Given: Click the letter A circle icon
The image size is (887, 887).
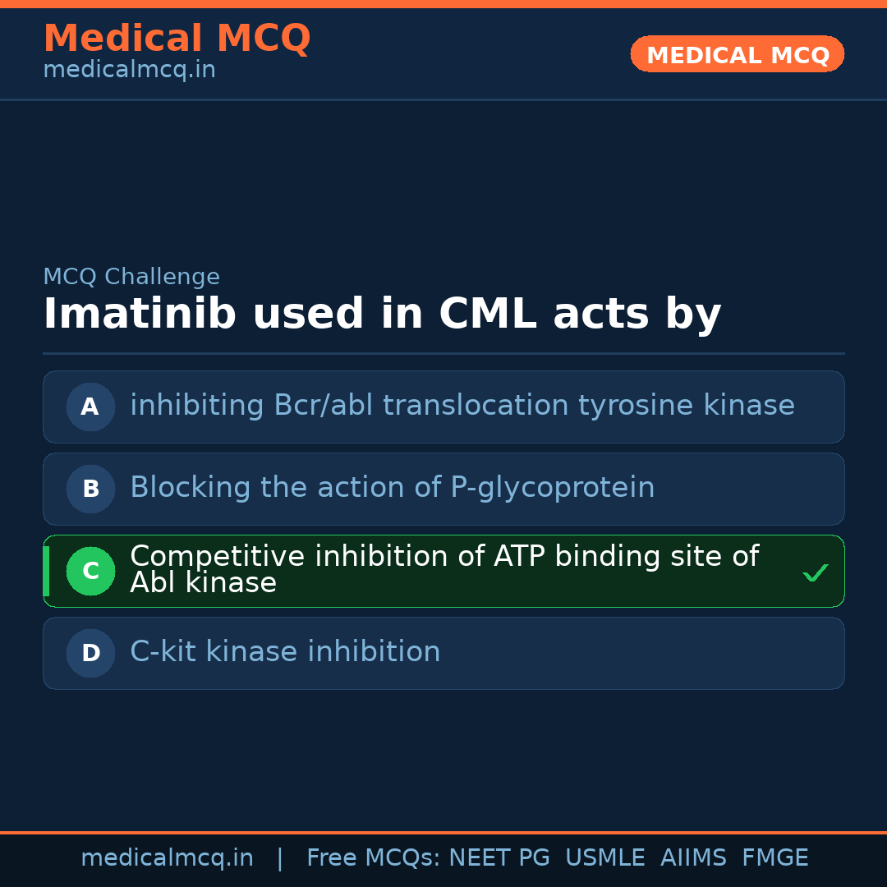Looking at the screenshot, I should 90,407.
